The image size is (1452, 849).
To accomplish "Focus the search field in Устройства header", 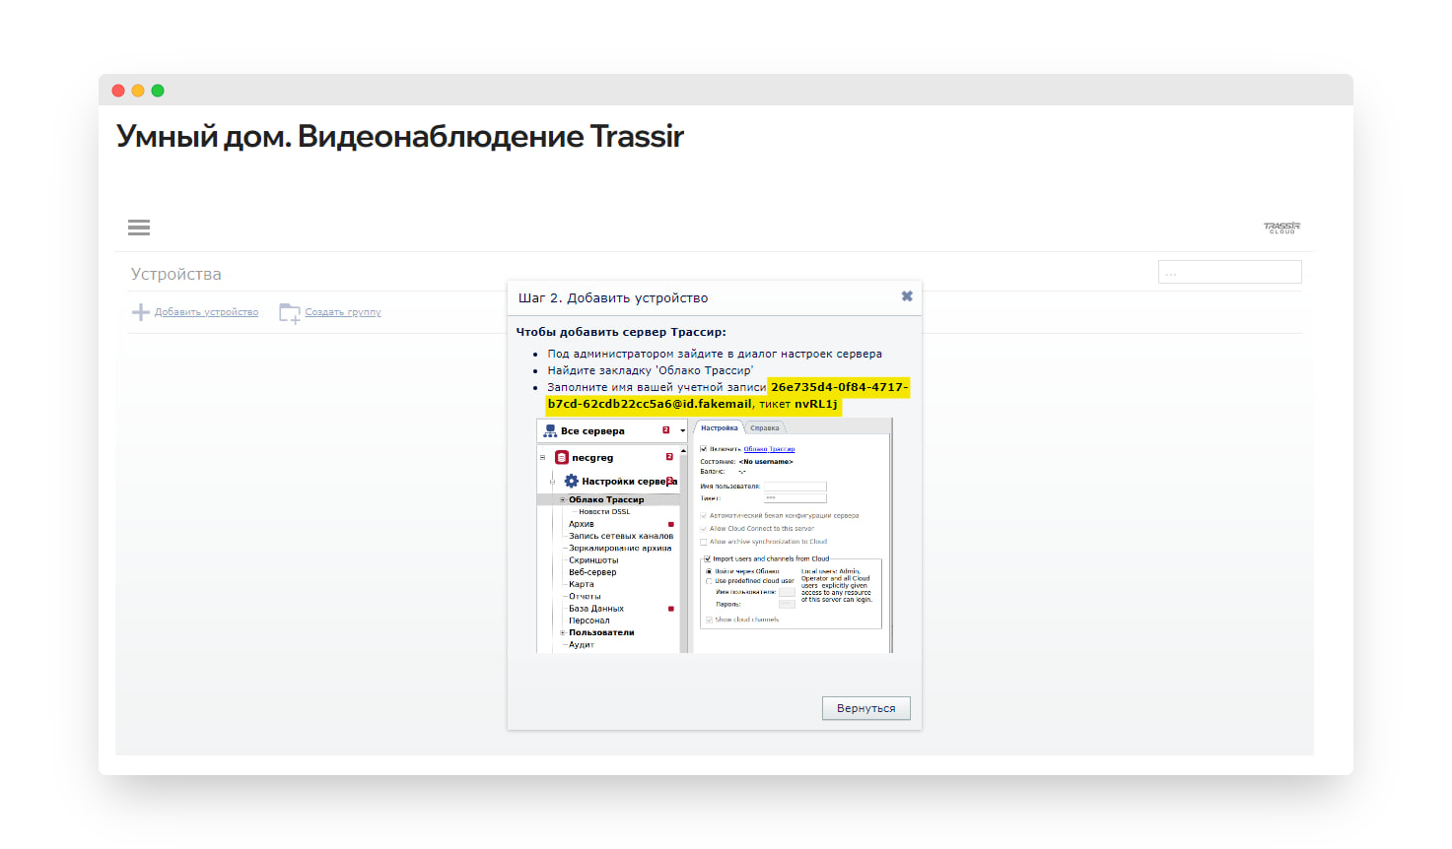I will pyautogui.click(x=1230, y=272).
